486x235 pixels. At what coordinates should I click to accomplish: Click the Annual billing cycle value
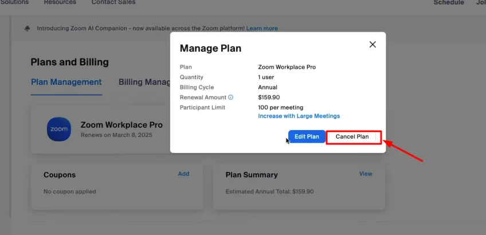click(x=268, y=88)
